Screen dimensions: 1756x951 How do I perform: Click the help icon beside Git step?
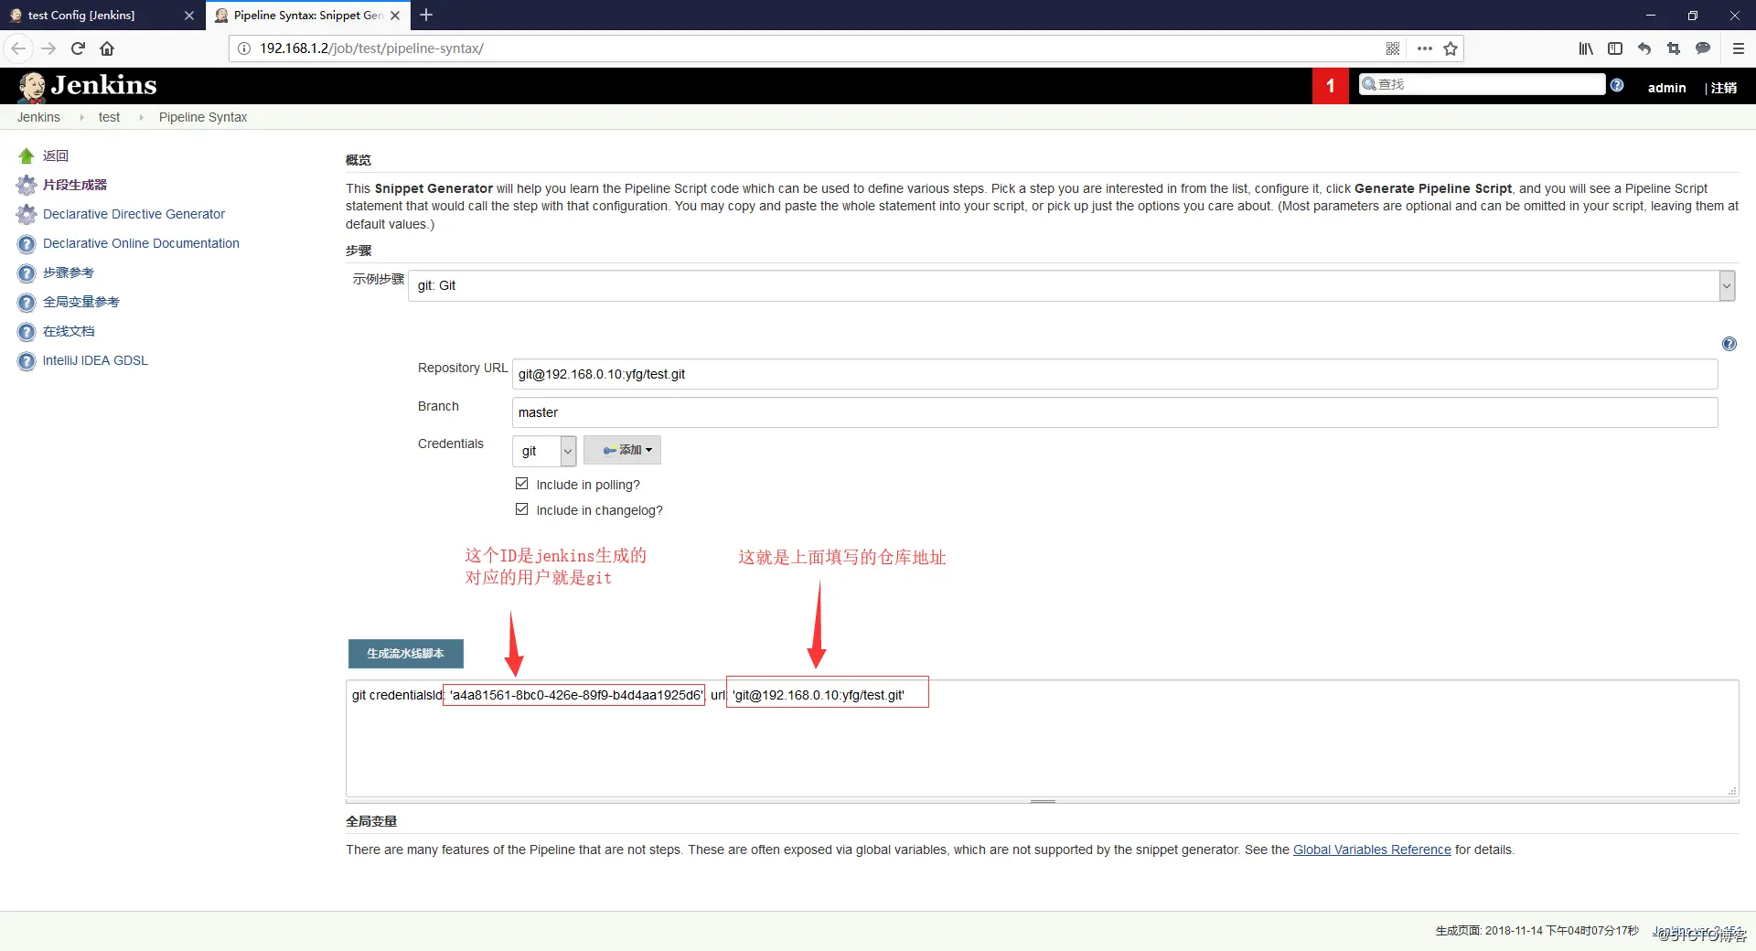1729,344
